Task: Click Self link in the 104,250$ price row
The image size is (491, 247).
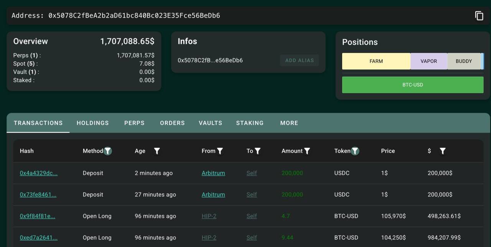Action: pos(252,237)
